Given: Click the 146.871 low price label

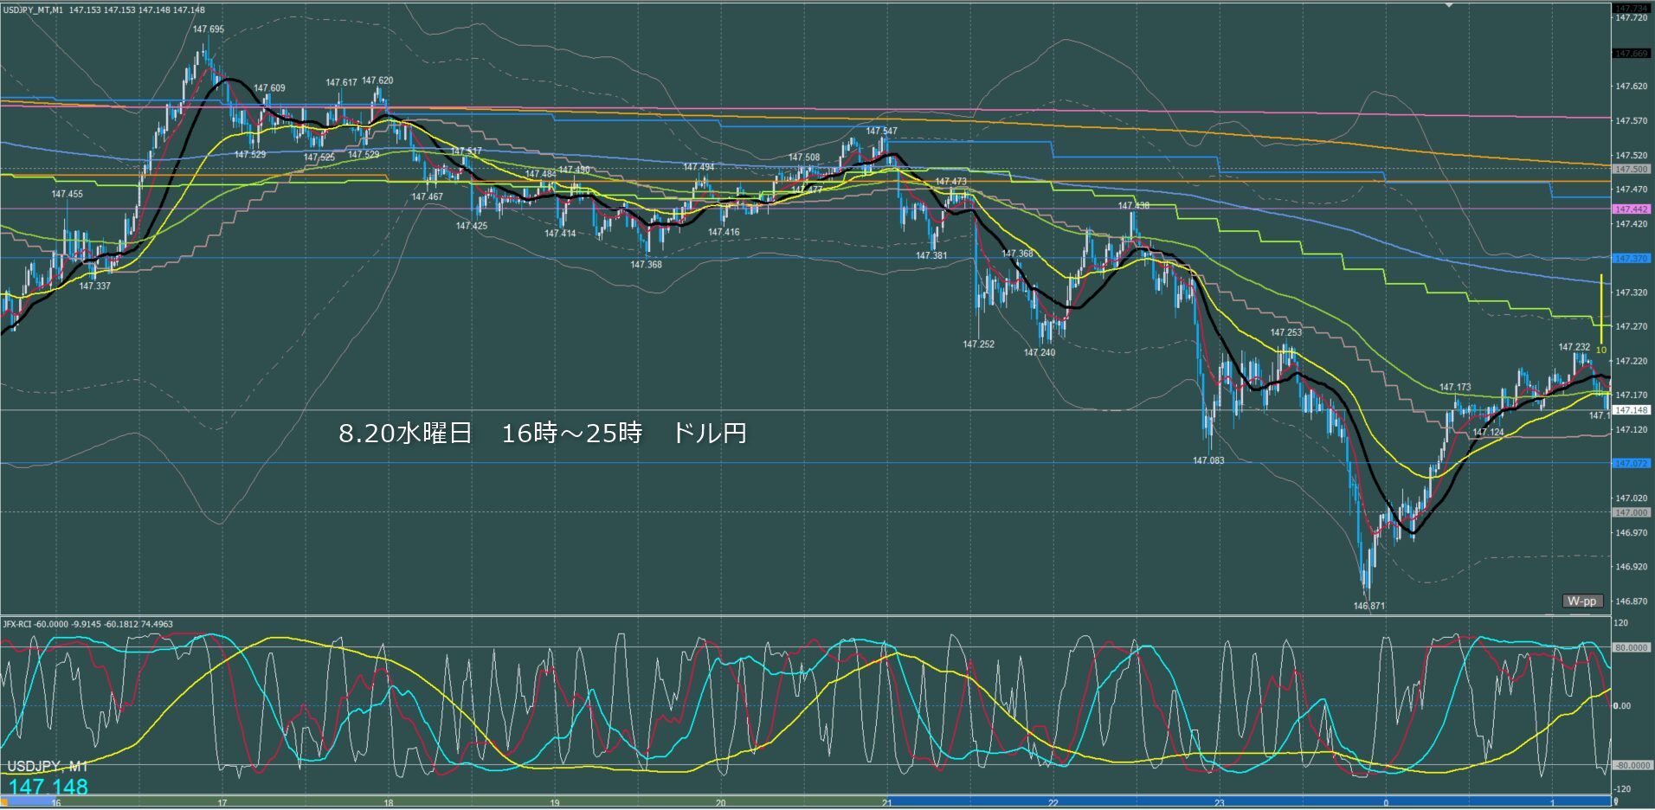Looking at the screenshot, I should (1368, 606).
